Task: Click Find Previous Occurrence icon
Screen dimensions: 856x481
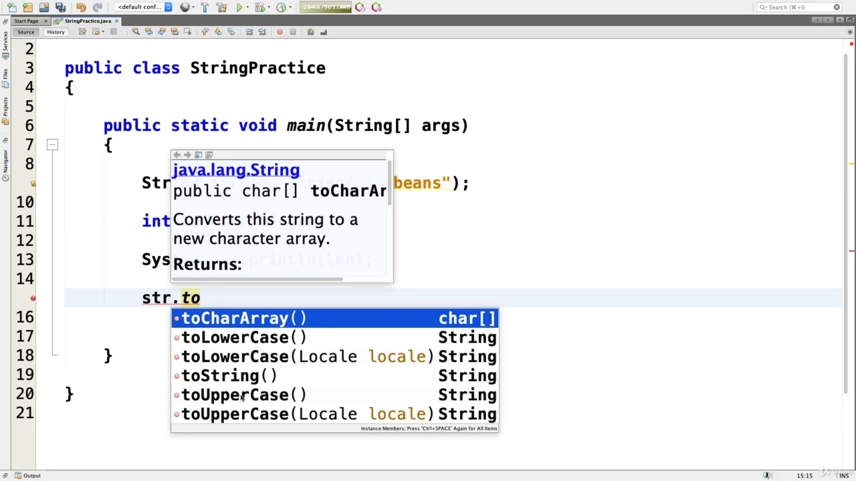Action: tap(148, 32)
